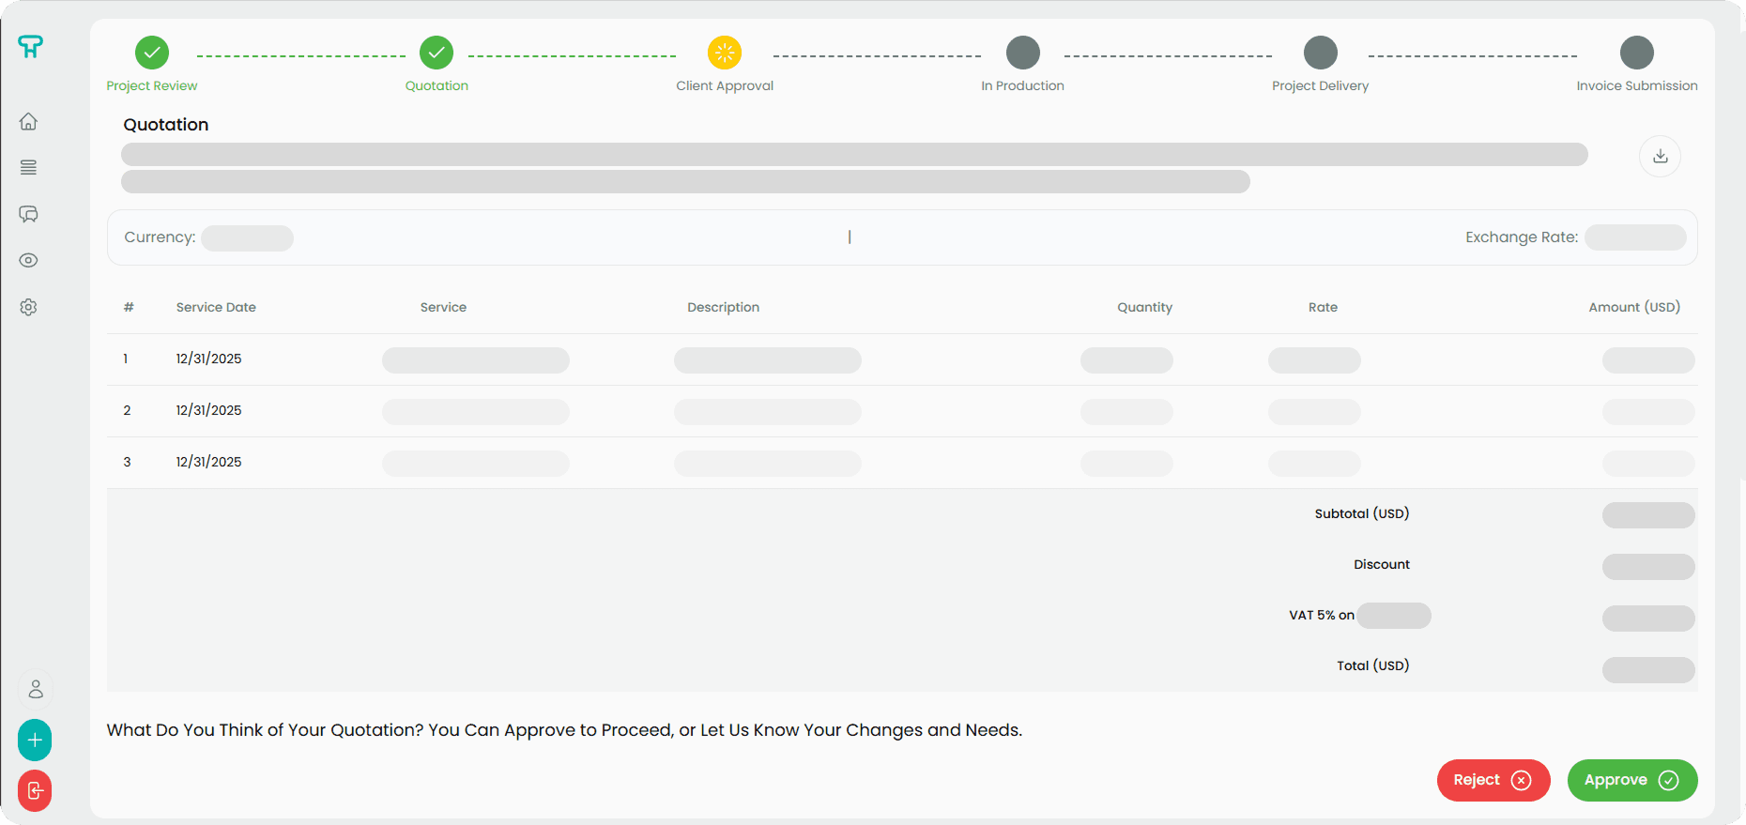Click the teal plus add button
Viewport: 1746px width, 825px height.
click(x=35, y=741)
